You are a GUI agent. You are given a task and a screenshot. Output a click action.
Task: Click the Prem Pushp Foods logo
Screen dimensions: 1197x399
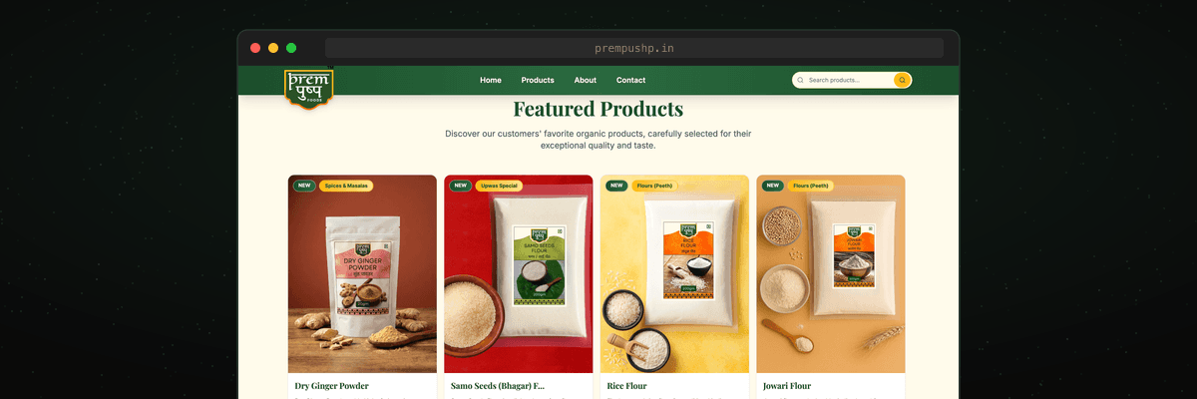click(308, 87)
